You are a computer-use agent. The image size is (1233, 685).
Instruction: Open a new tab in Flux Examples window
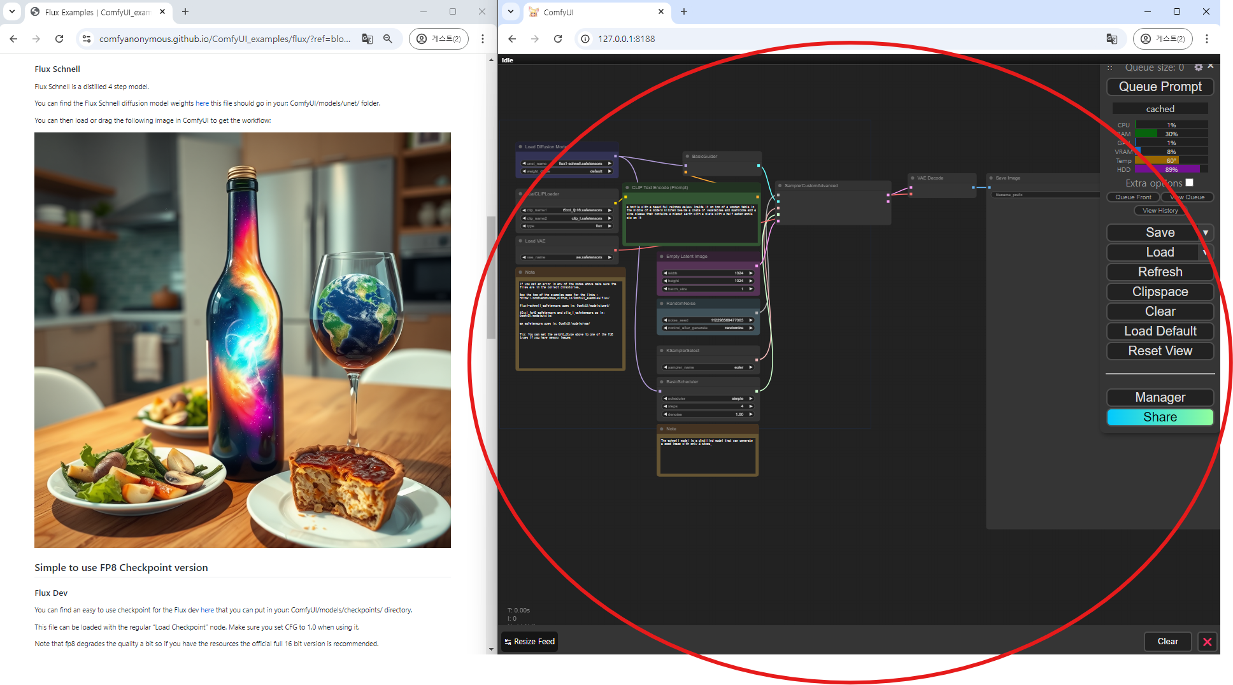point(185,11)
